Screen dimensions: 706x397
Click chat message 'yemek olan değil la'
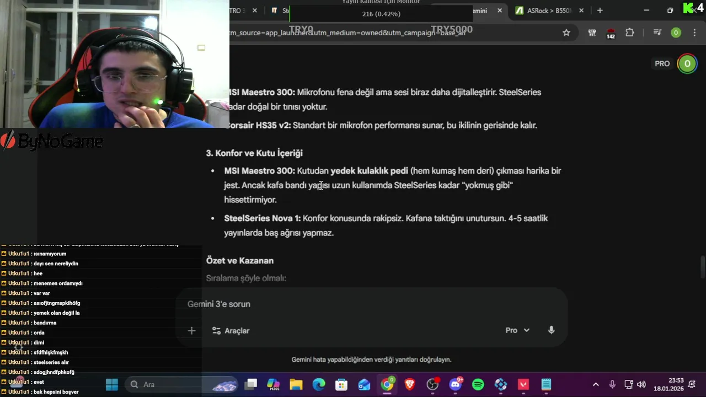point(57,313)
